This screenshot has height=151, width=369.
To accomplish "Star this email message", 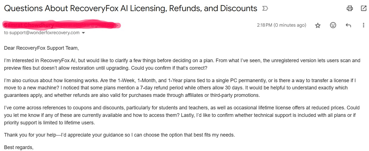I will coord(318,25).
